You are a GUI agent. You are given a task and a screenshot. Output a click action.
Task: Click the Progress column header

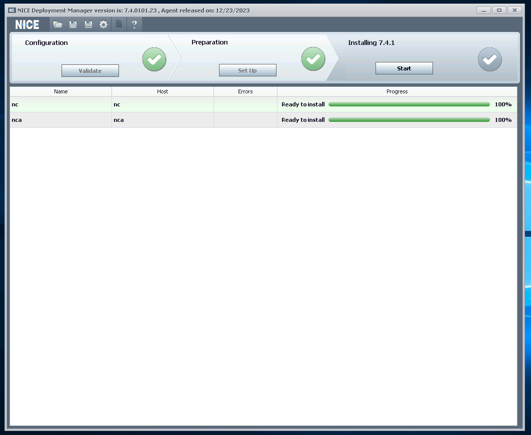click(x=397, y=91)
